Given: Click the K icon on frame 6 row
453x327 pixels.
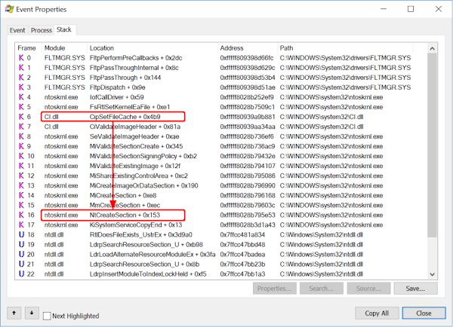Looking at the screenshot, I should tap(21, 117).
